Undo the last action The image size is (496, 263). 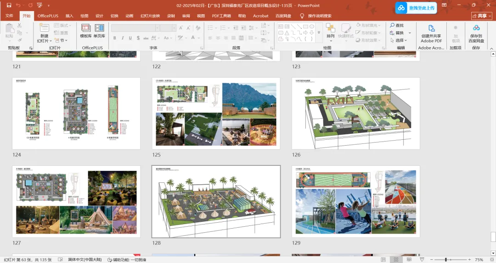click(x=18, y=5)
